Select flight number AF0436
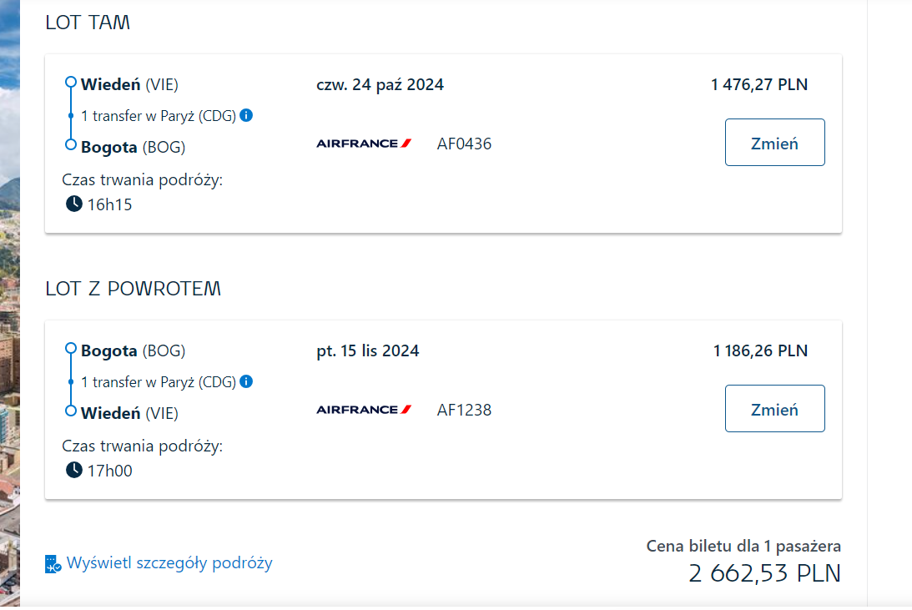The height and width of the screenshot is (610, 912). [464, 144]
